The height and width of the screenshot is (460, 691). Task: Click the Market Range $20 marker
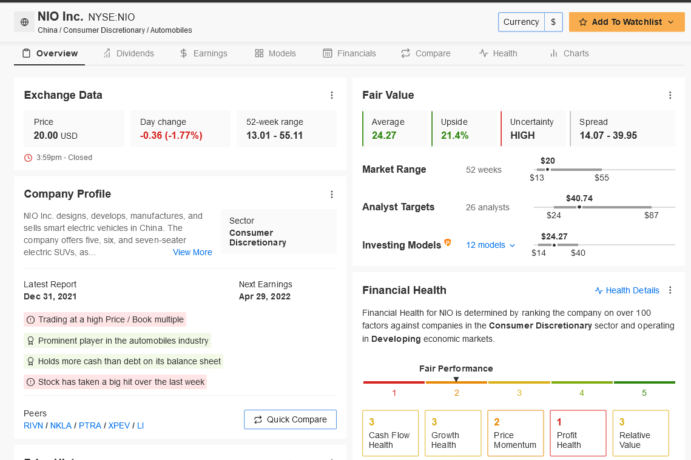pyautogui.click(x=547, y=170)
